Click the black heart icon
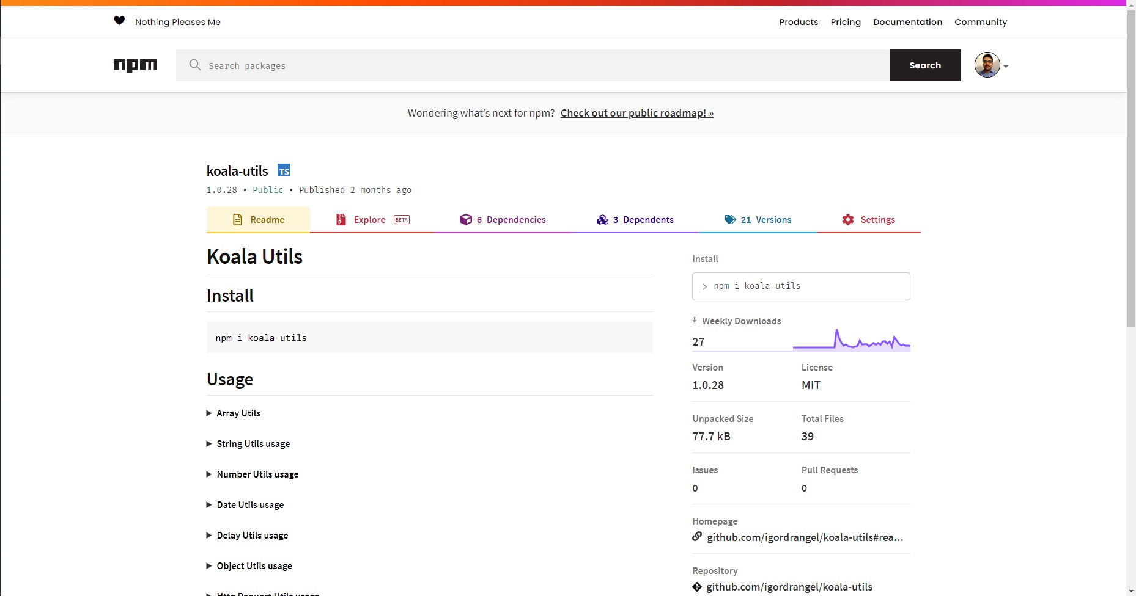This screenshot has height=596, width=1136. click(119, 21)
